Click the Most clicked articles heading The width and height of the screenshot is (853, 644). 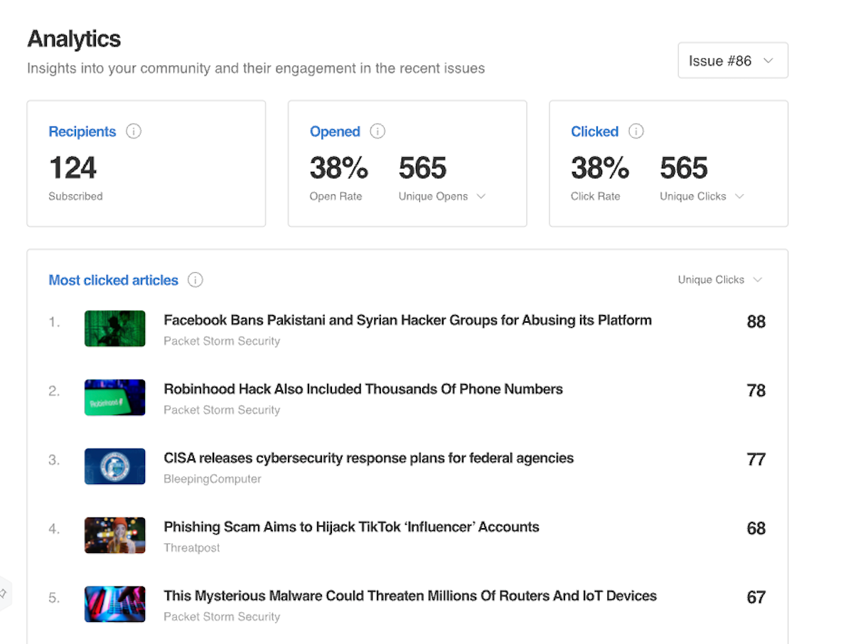(x=113, y=279)
